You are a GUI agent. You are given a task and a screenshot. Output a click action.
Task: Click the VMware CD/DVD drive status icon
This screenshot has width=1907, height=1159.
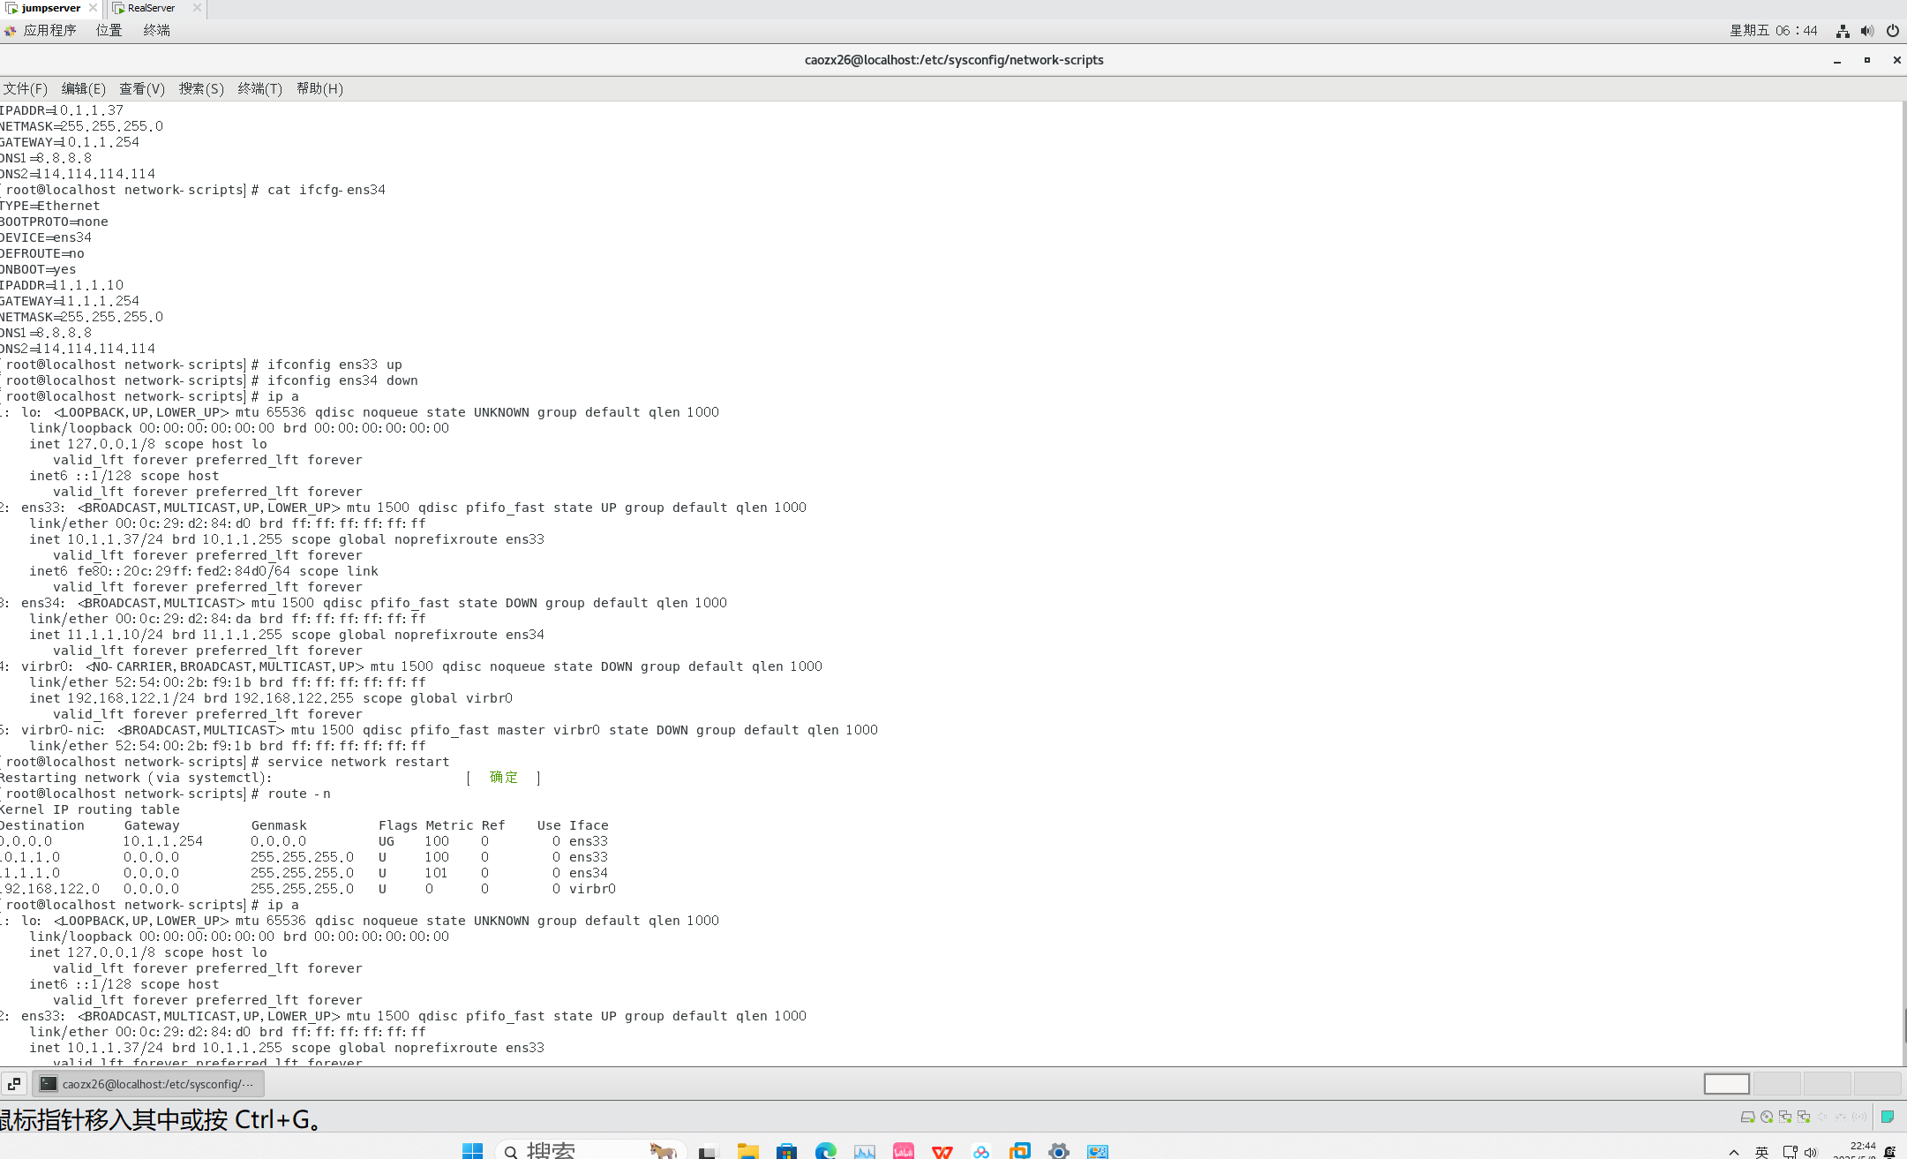(1767, 1117)
